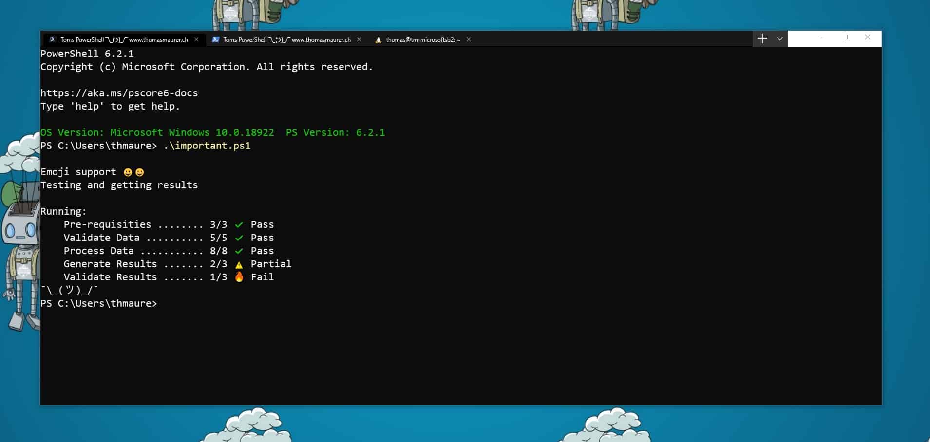This screenshot has width=930, height=442.
Task: Close the first Toms PowerShell tab
Action: tap(196, 39)
